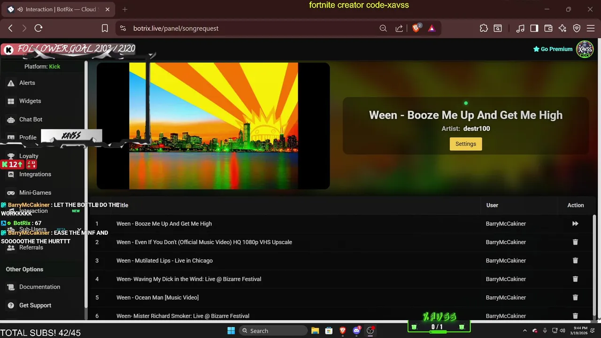Open a new browser tab
The height and width of the screenshot is (338, 601).
click(125, 9)
